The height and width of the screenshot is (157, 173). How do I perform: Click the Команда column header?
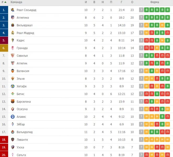coord(16,2)
